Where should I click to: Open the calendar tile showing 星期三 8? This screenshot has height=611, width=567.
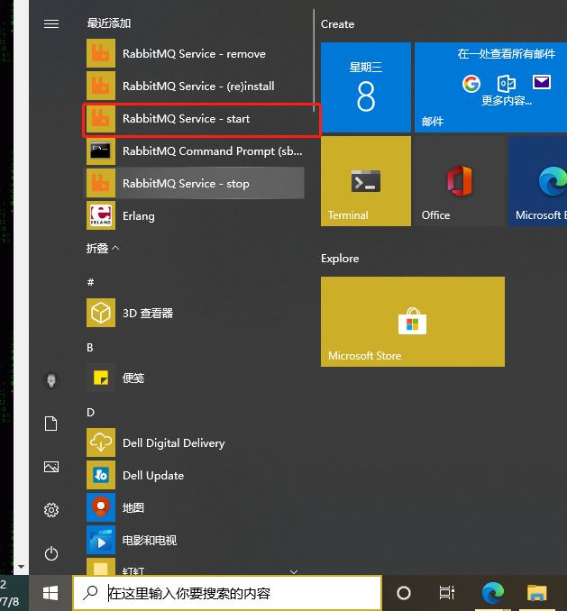(x=365, y=87)
